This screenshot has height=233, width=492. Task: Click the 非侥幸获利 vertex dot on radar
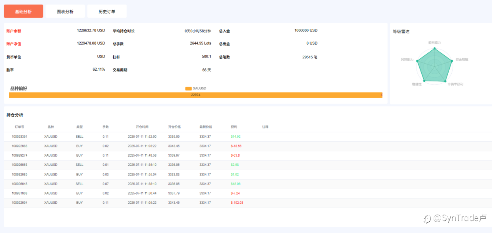coord(445,81)
